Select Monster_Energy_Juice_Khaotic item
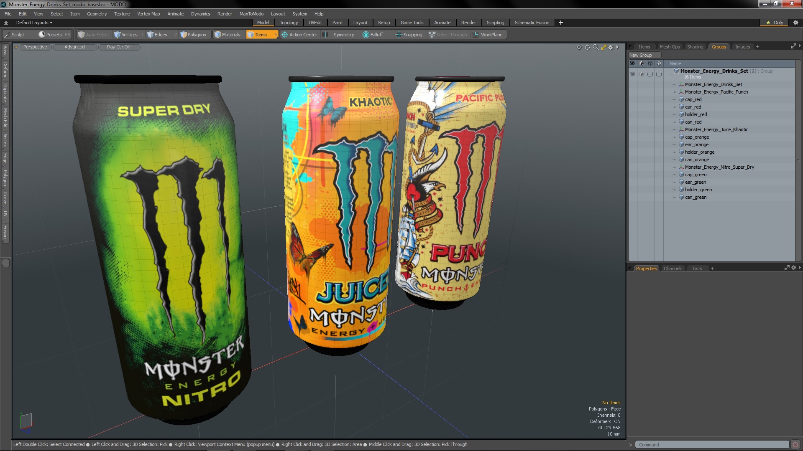Screen dimensions: 803x451 click(x=716, y=129)
